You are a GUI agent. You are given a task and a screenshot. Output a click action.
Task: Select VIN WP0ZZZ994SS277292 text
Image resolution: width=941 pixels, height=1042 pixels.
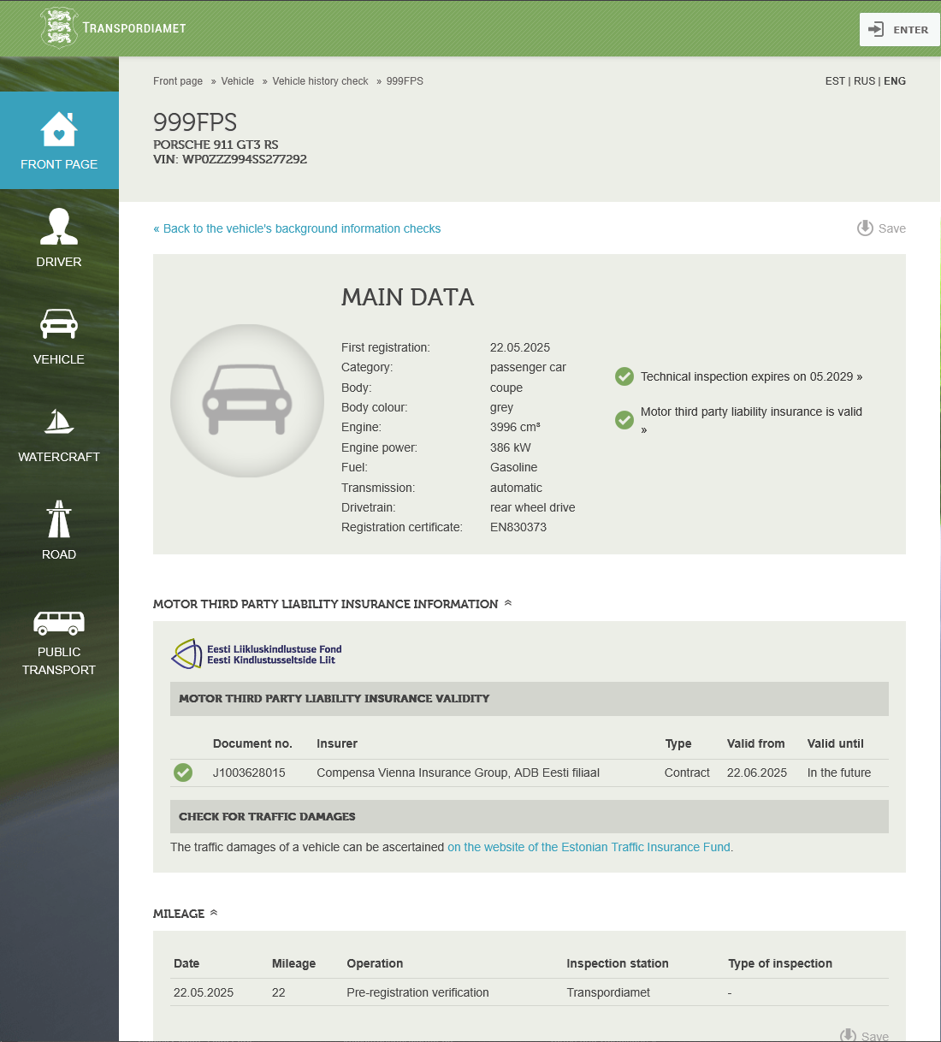pos(230,159)
